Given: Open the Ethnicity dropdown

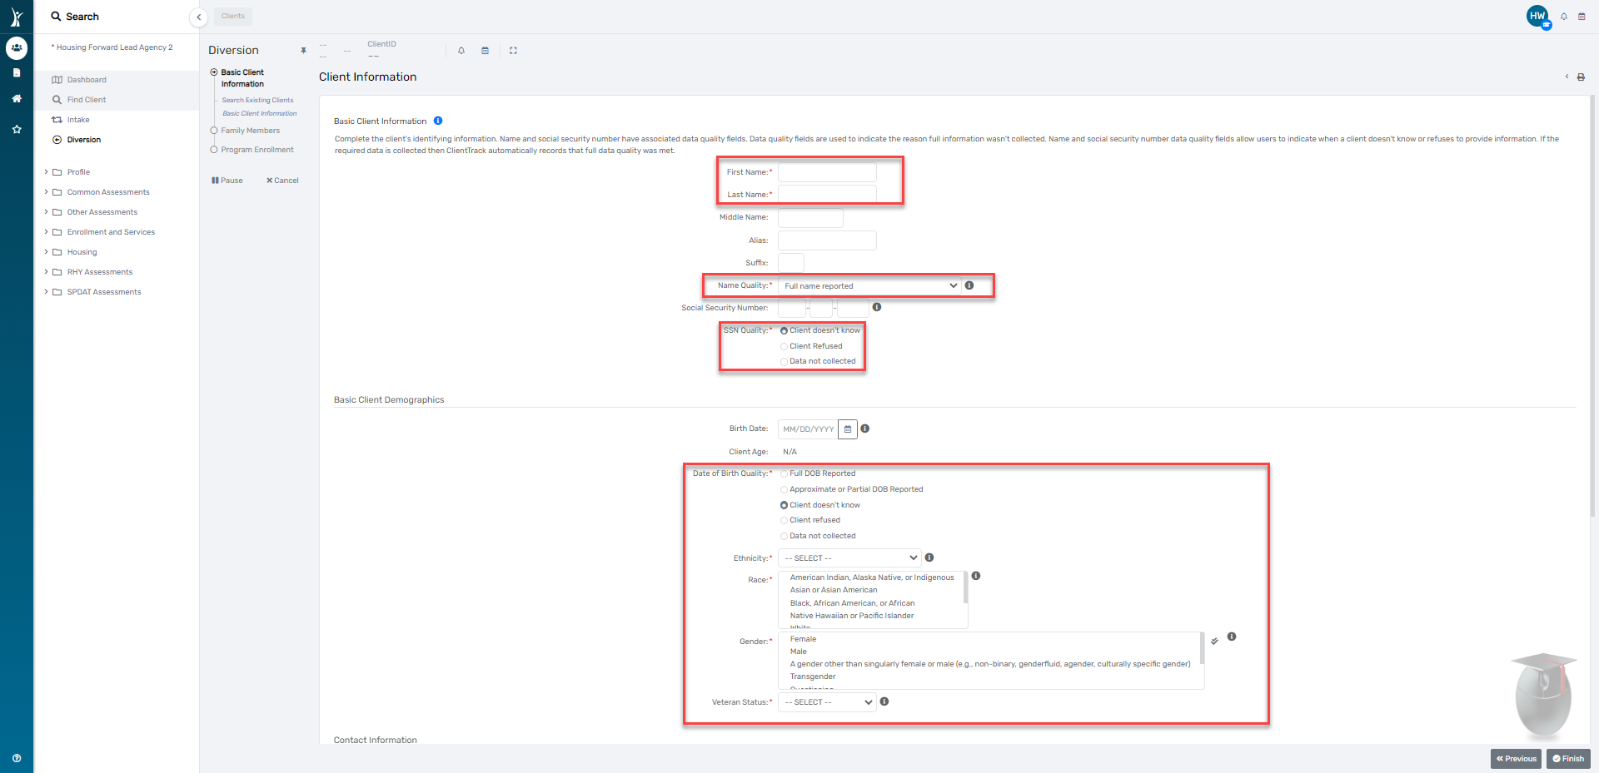Looking at the screenshot, I should pos(849,557).
